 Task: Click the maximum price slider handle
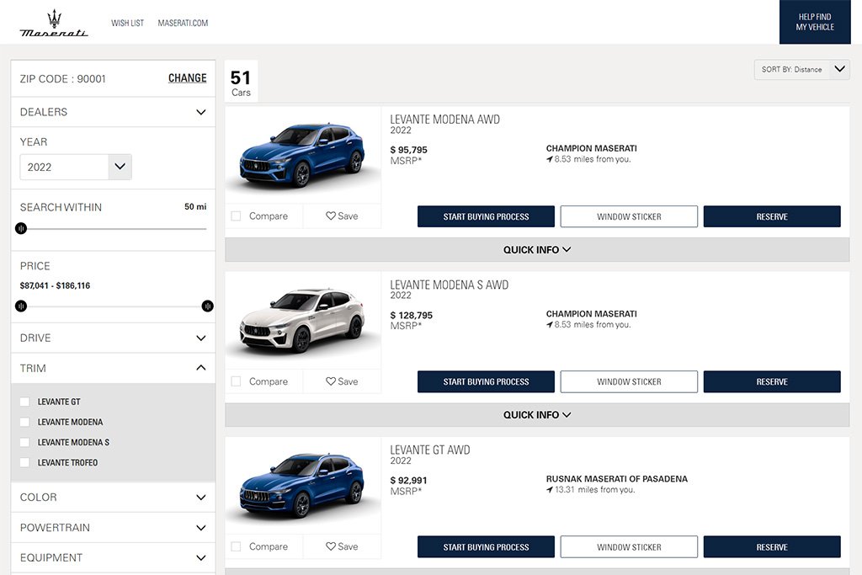pos(207,306)
